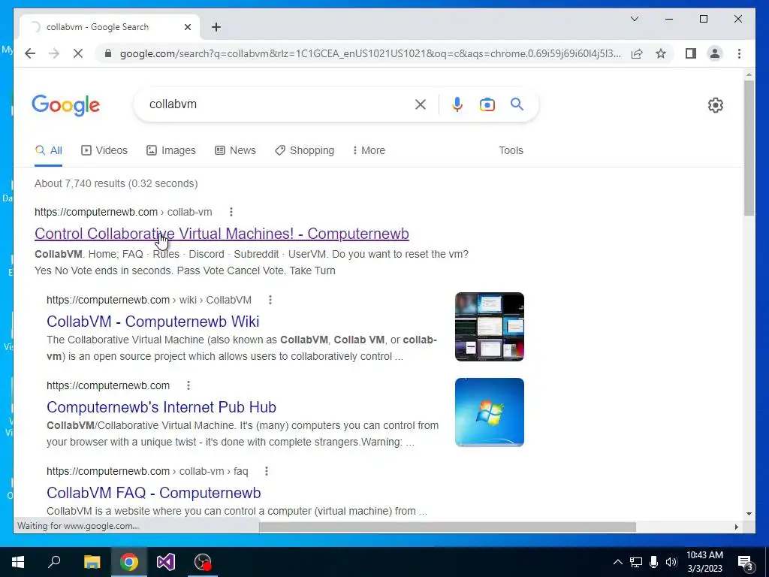Click the vertical scrollbar thumb
The width and height of the screenshot is (769, 577).
click(749, 147)
